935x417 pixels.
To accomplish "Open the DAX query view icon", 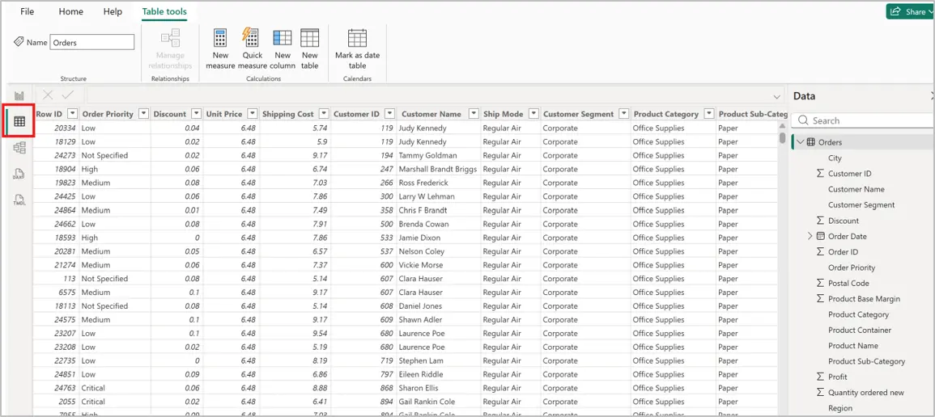I will (19, 174).
